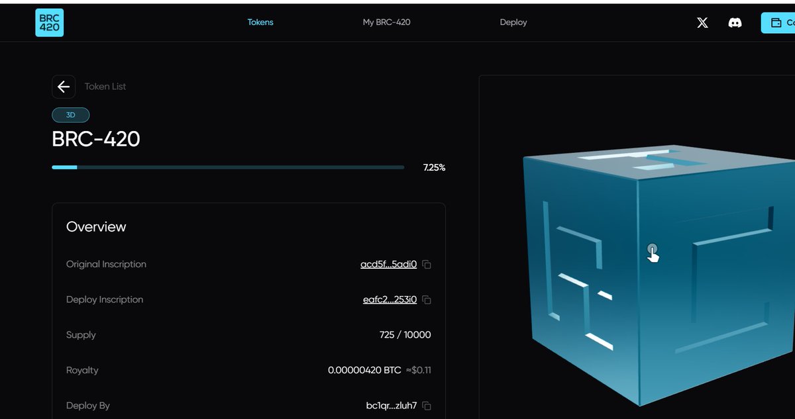Select the ≈$0.11 royalty price

click(x=418, y=370)
